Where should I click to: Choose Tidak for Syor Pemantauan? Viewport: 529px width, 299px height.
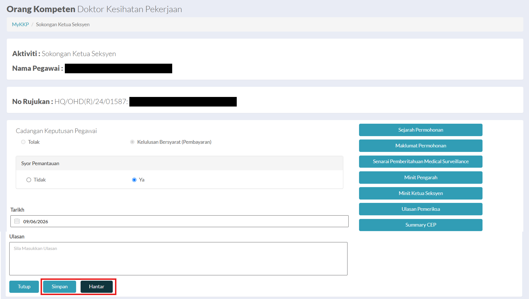coord(29,180)
